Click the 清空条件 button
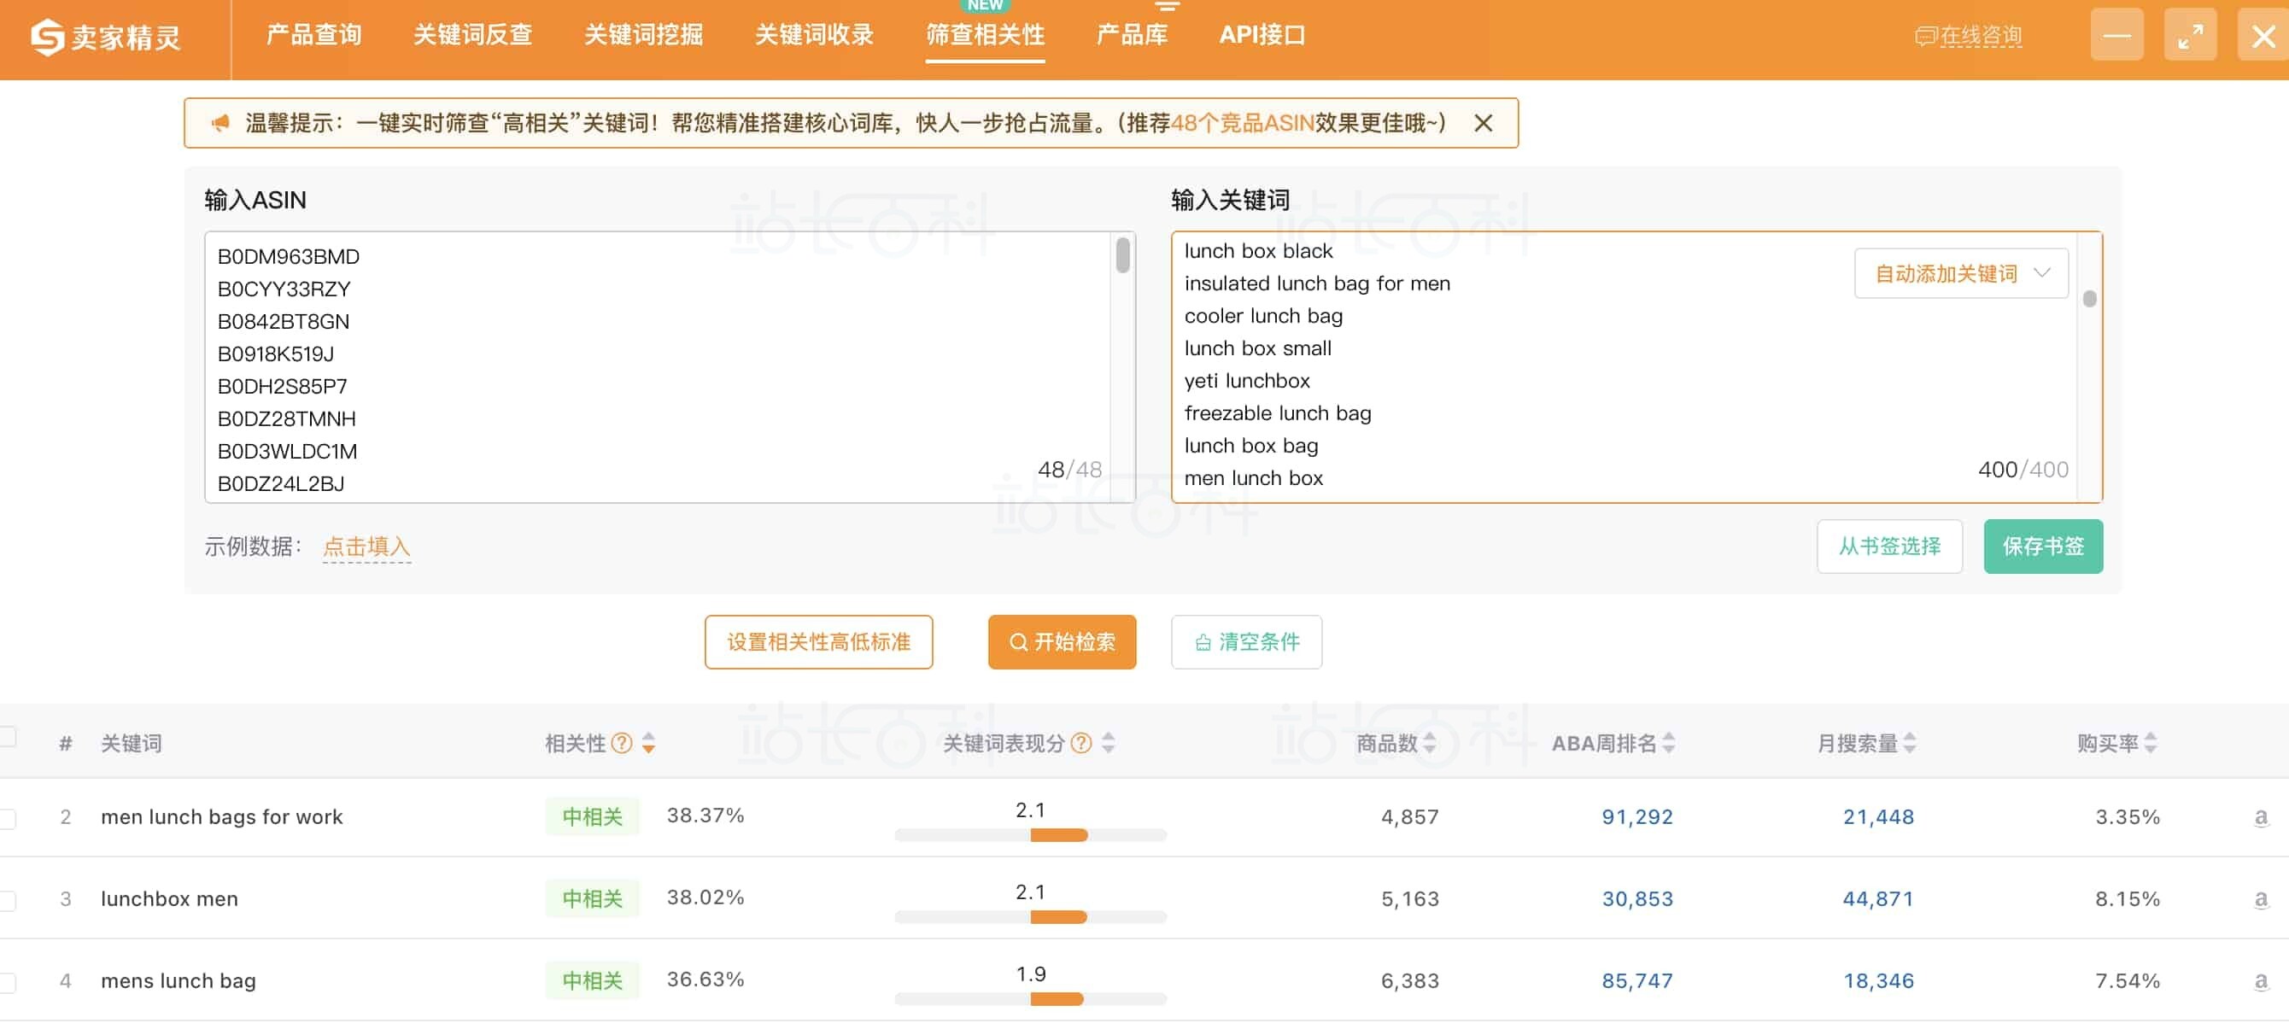 (1246, 642)
